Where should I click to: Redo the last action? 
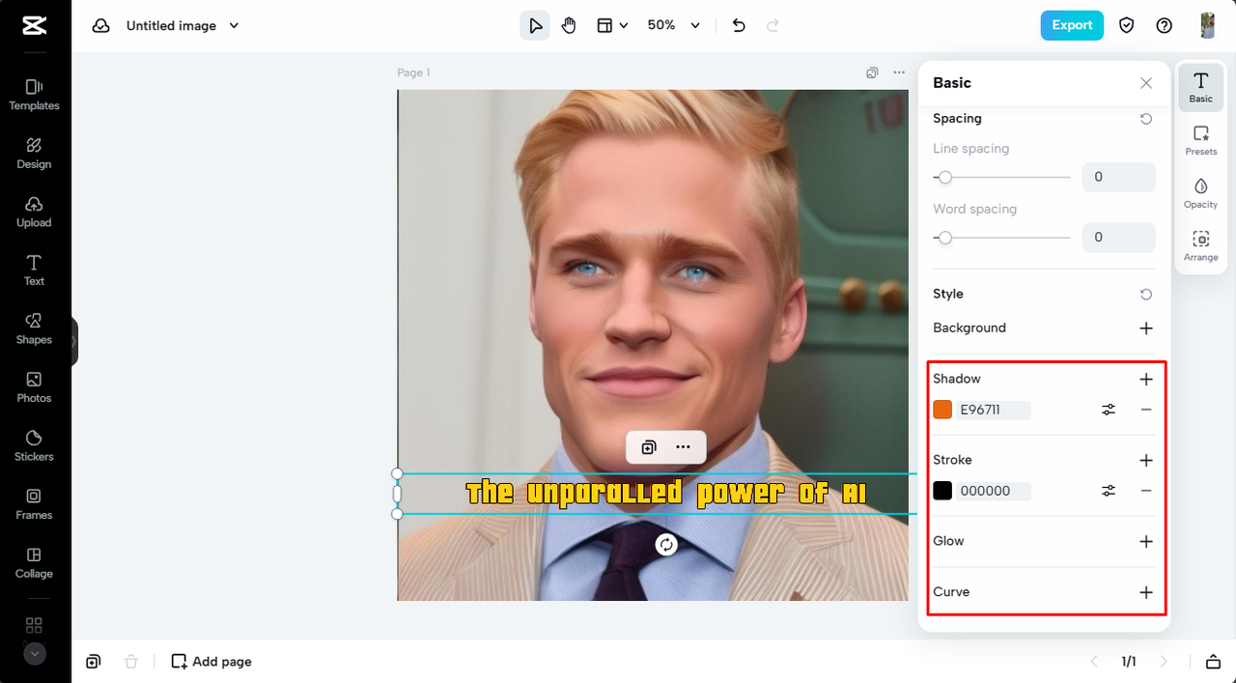coord(772,26)
